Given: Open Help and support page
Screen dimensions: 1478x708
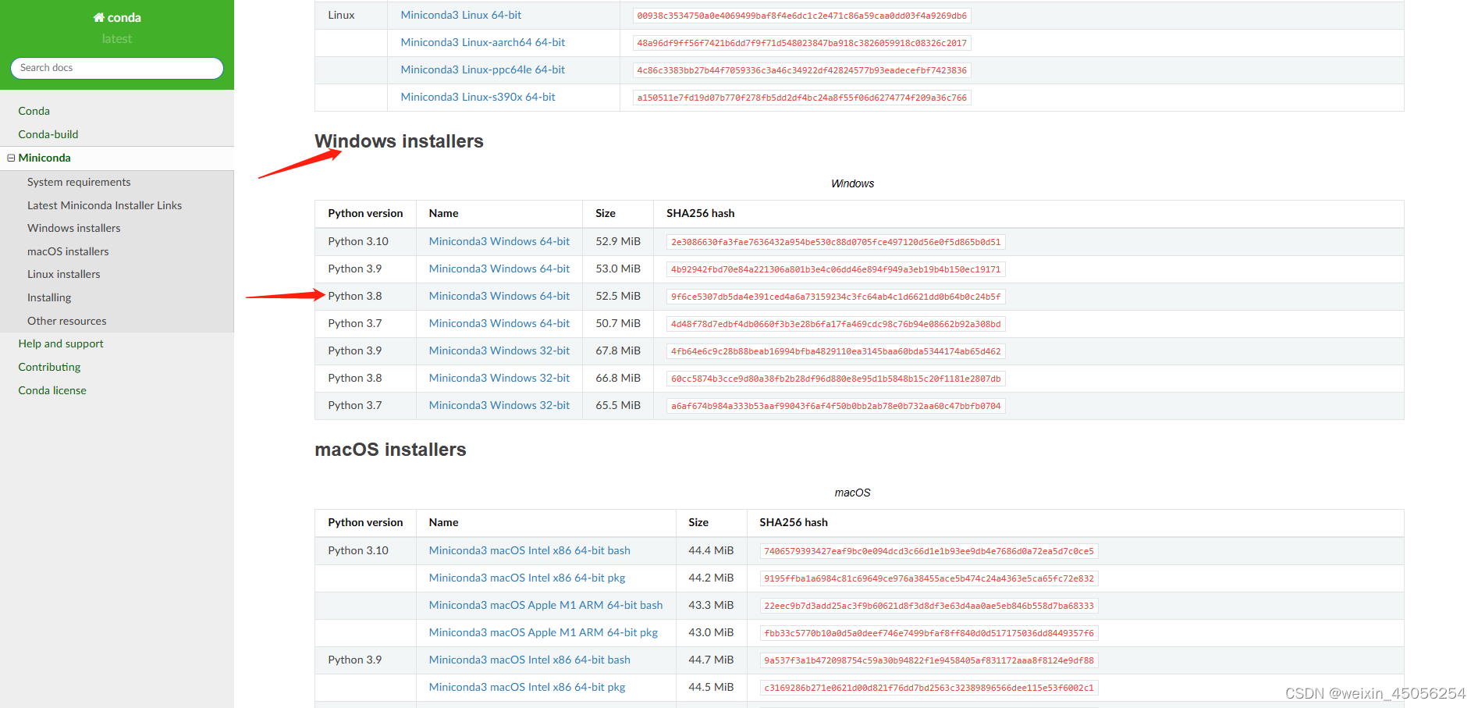Looking at the screenshot, I should (x=61, y=343).
